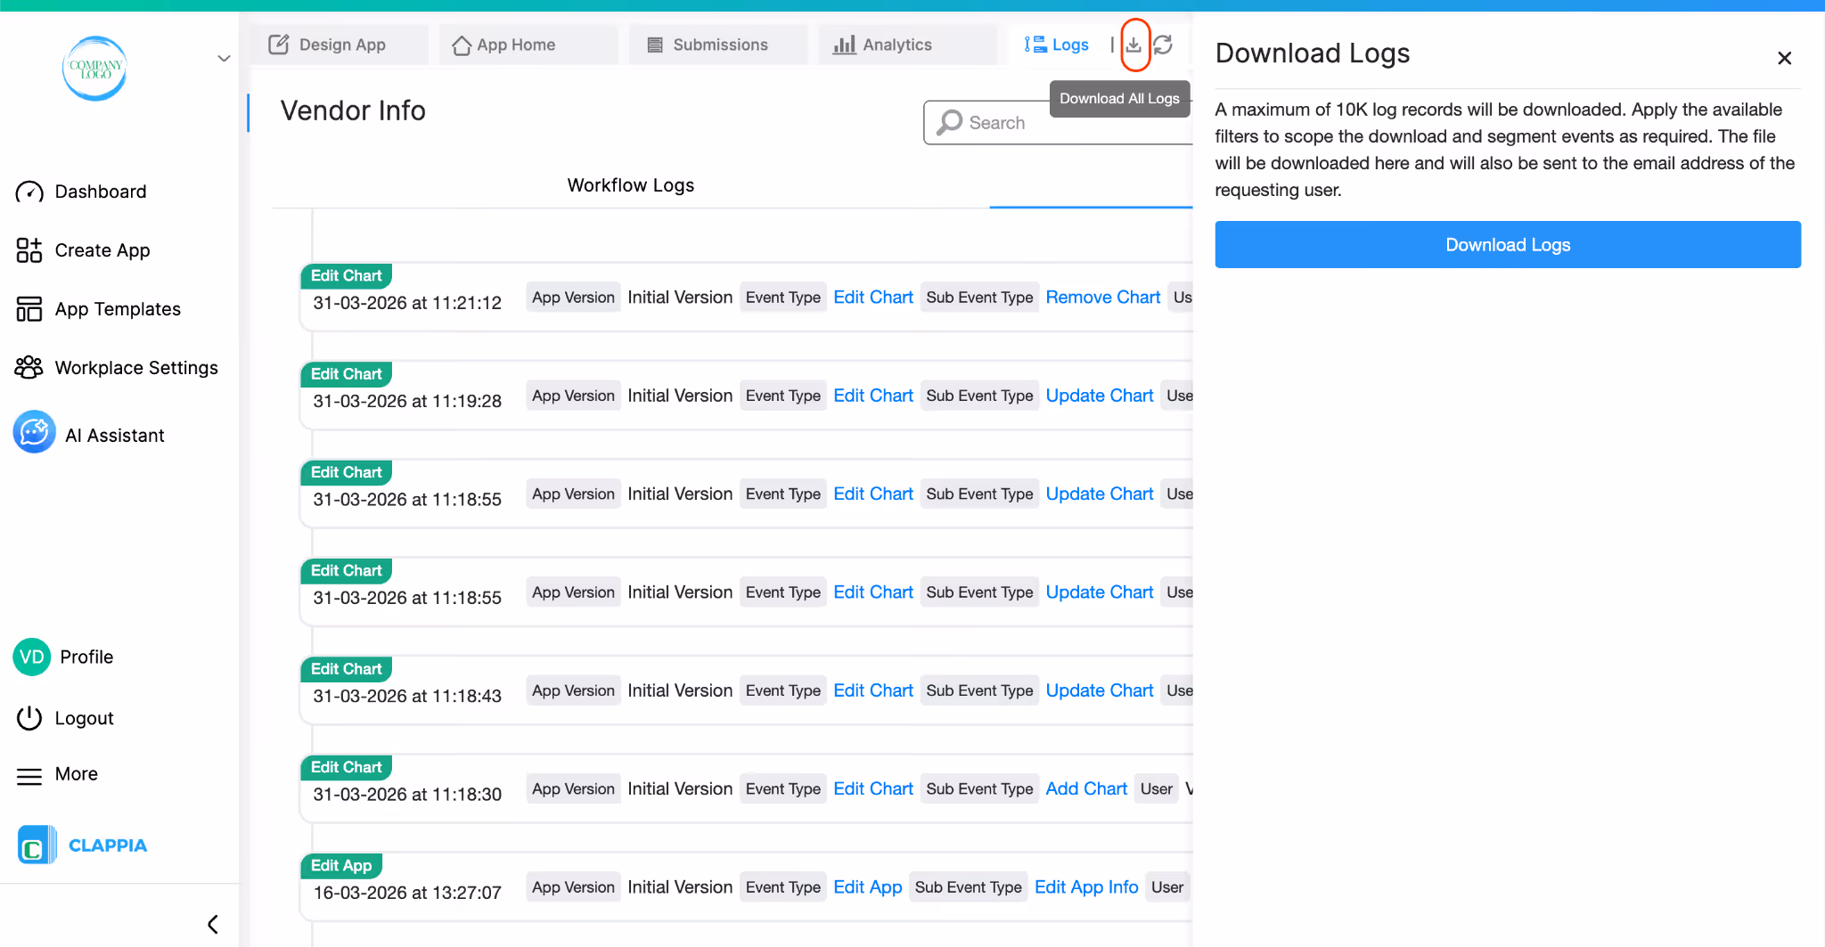Click timestamp 31-03-2026 at 11:18:43
1825x947 pixels.
coord(407,696)
